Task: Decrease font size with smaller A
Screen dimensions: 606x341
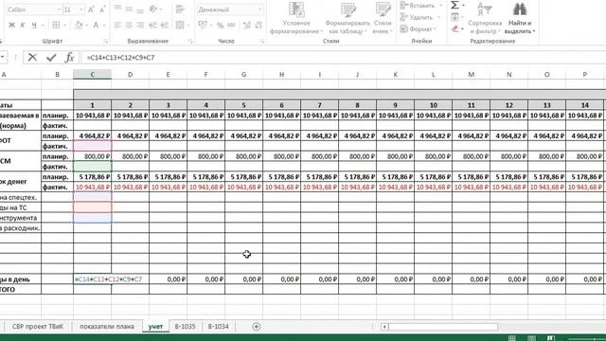Action: [x=102, y=9]
